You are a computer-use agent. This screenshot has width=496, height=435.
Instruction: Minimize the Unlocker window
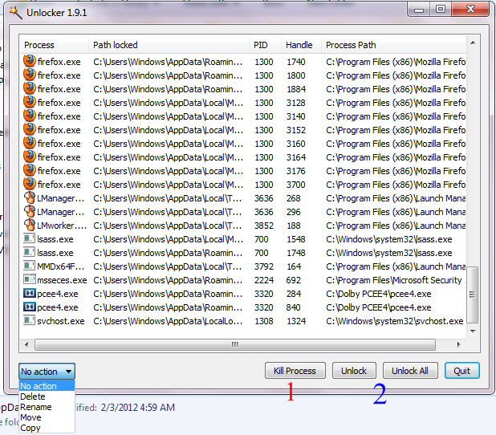(418, 10)
